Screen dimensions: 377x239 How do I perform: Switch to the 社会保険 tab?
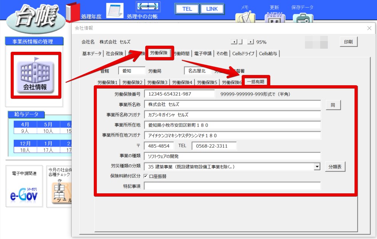(x=114, y=54)
